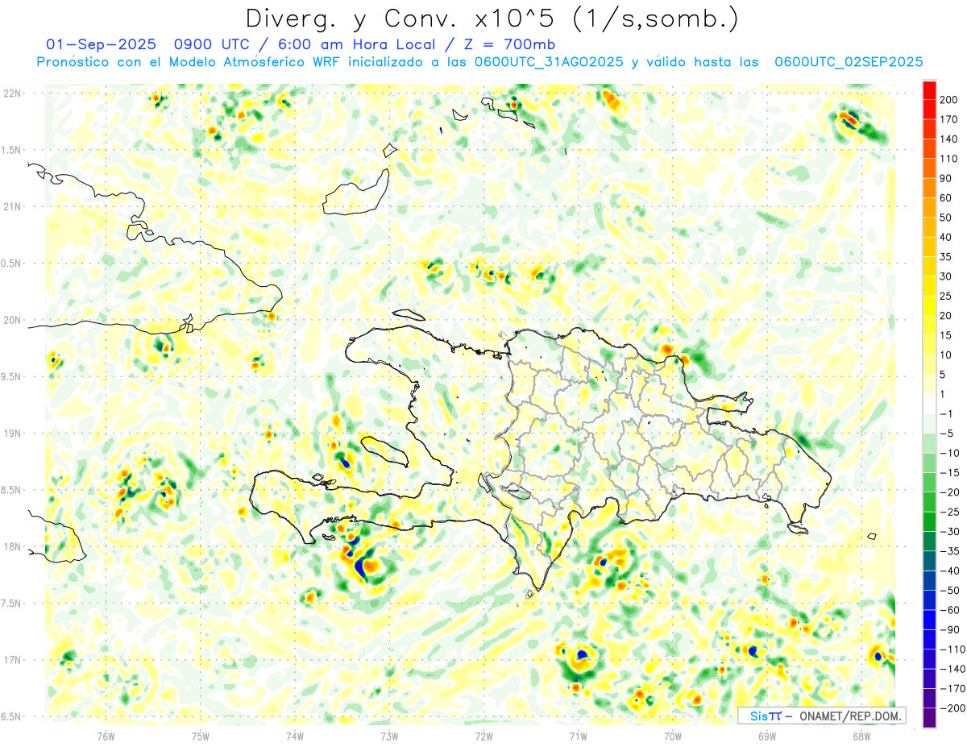Viewport: 967px width, 747px height.
Task: Click the '75W' longitude label
Action: click(x=201, y=737)
